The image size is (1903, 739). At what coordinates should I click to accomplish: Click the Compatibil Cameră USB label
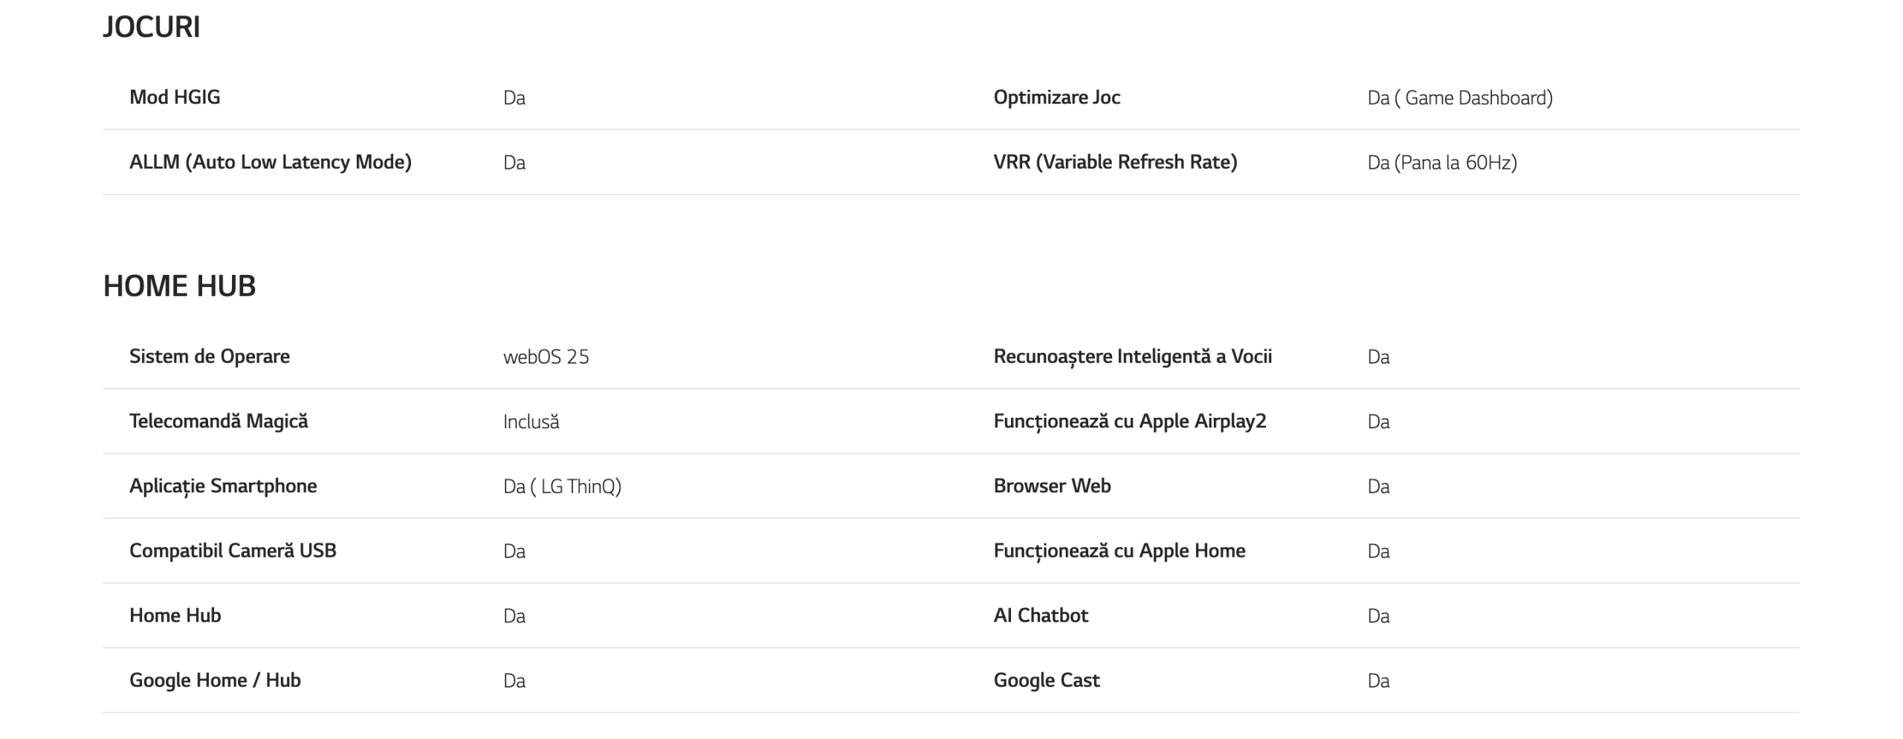tap(233, 550)
